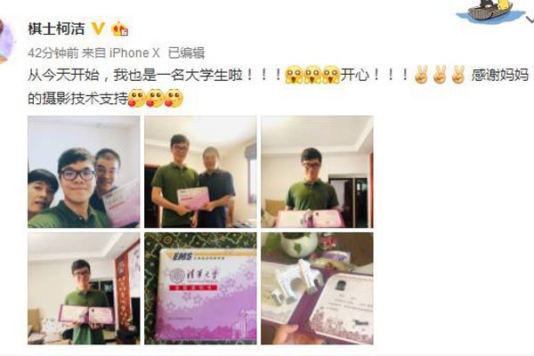
Task: Open the EMS Tsinghua envelope photo
Action: [200, 288]
